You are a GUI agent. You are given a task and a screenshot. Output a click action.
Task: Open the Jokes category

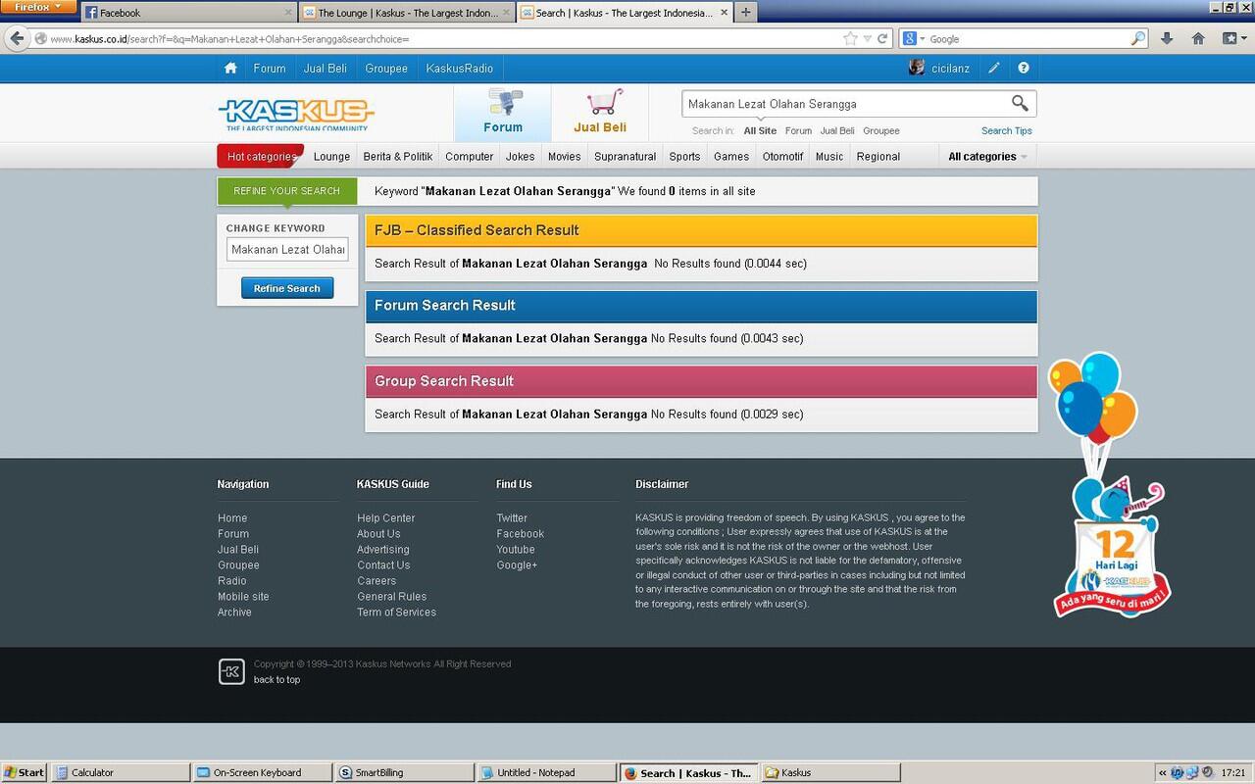[x=521, y=157]
